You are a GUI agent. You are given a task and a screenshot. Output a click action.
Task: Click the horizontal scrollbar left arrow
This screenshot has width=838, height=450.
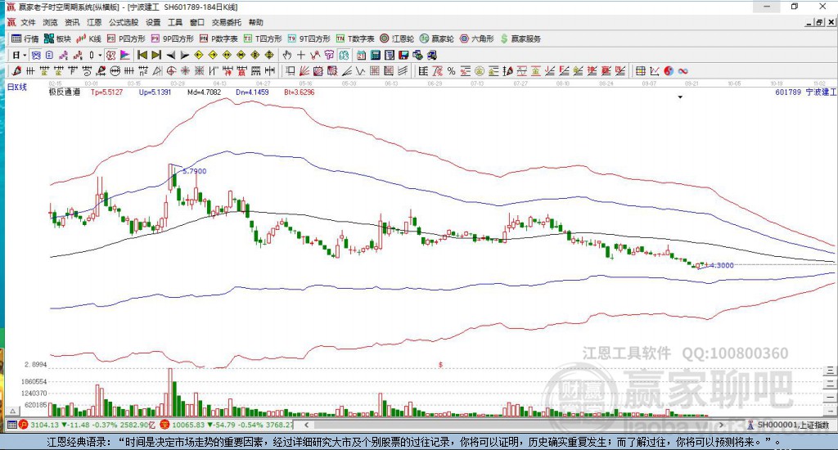coord(306,425)
